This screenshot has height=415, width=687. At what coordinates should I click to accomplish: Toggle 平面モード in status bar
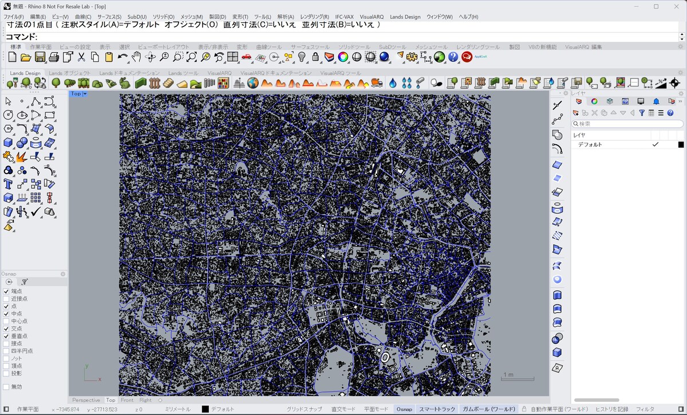[376, 409]
